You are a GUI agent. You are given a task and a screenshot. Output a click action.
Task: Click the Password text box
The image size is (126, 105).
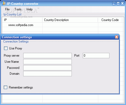tap(48, 68)
